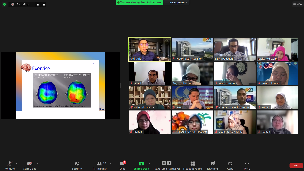The image size is (304, 171).
Task: Open the Reactions emoji picker
Action: (x=213, y=165)
